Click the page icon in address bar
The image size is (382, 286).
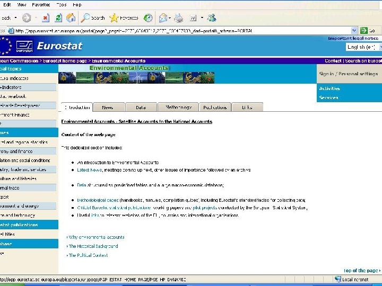(x=11, y=31)
